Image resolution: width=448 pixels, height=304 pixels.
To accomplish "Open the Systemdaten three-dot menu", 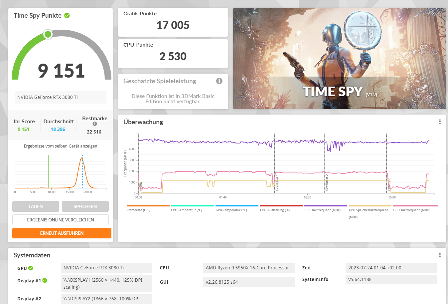I will (440, 255).
